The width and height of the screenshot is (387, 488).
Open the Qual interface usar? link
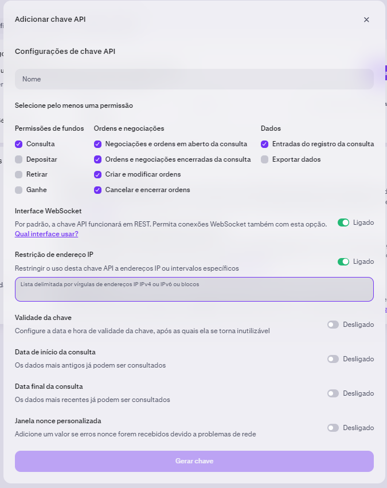pyautogui.click(x=46, y=234)
